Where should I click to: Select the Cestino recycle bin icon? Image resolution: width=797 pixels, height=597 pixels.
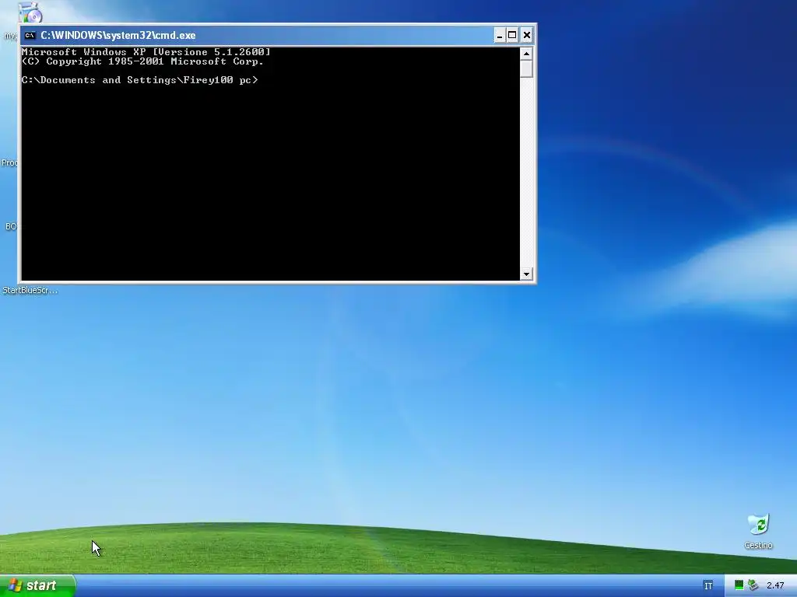coord(758,525)
